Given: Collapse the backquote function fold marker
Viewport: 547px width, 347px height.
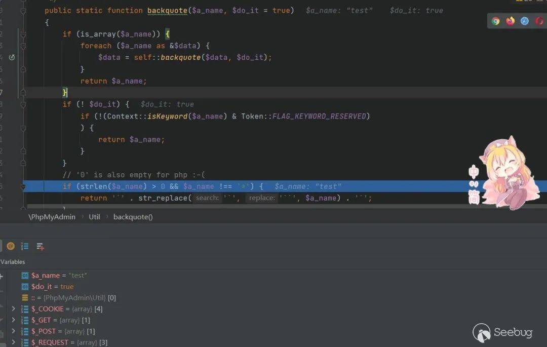Looking at the screenshot, I should pos(23,11).
